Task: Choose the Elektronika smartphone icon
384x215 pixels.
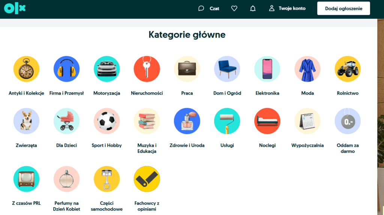Action: click(x=267, y=69)
